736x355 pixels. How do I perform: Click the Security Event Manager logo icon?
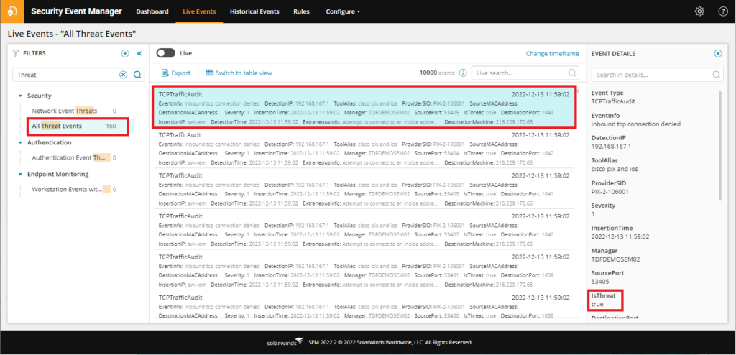[12, 11]
